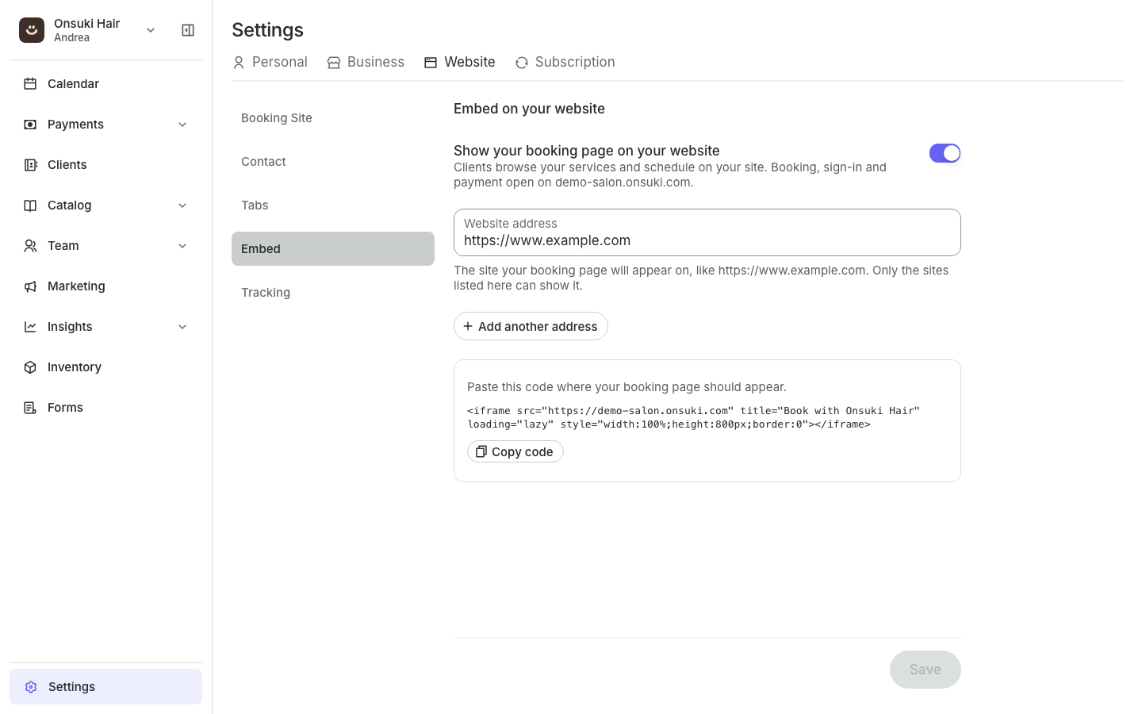This screenshot has height=714, width=1142.
Task: Select the Embed settings section
Action: (x=333, y=249)
